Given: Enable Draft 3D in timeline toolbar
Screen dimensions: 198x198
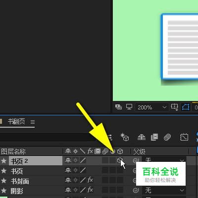Looking at the screenshot, I should [x=125, y=137].
